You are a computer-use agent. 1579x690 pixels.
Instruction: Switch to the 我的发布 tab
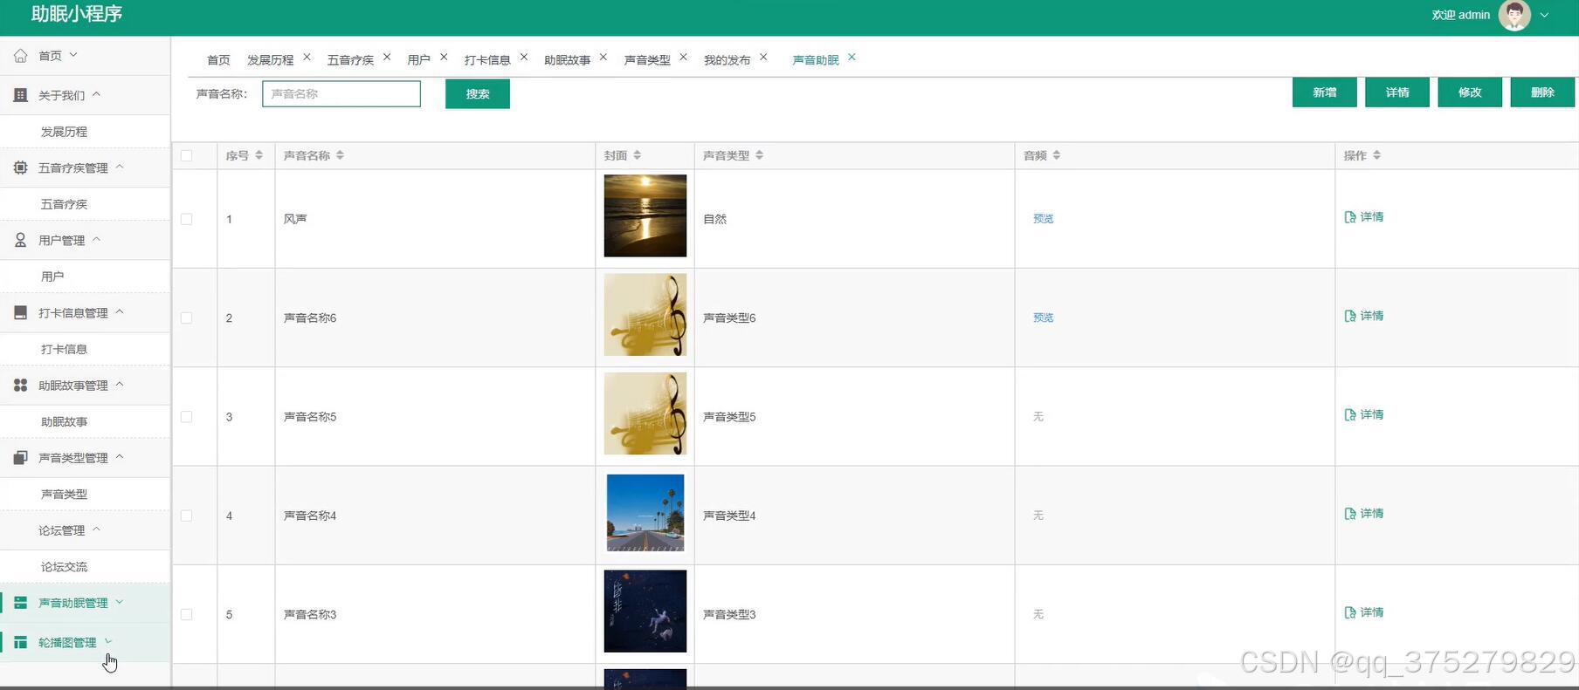tap(727, 60)
